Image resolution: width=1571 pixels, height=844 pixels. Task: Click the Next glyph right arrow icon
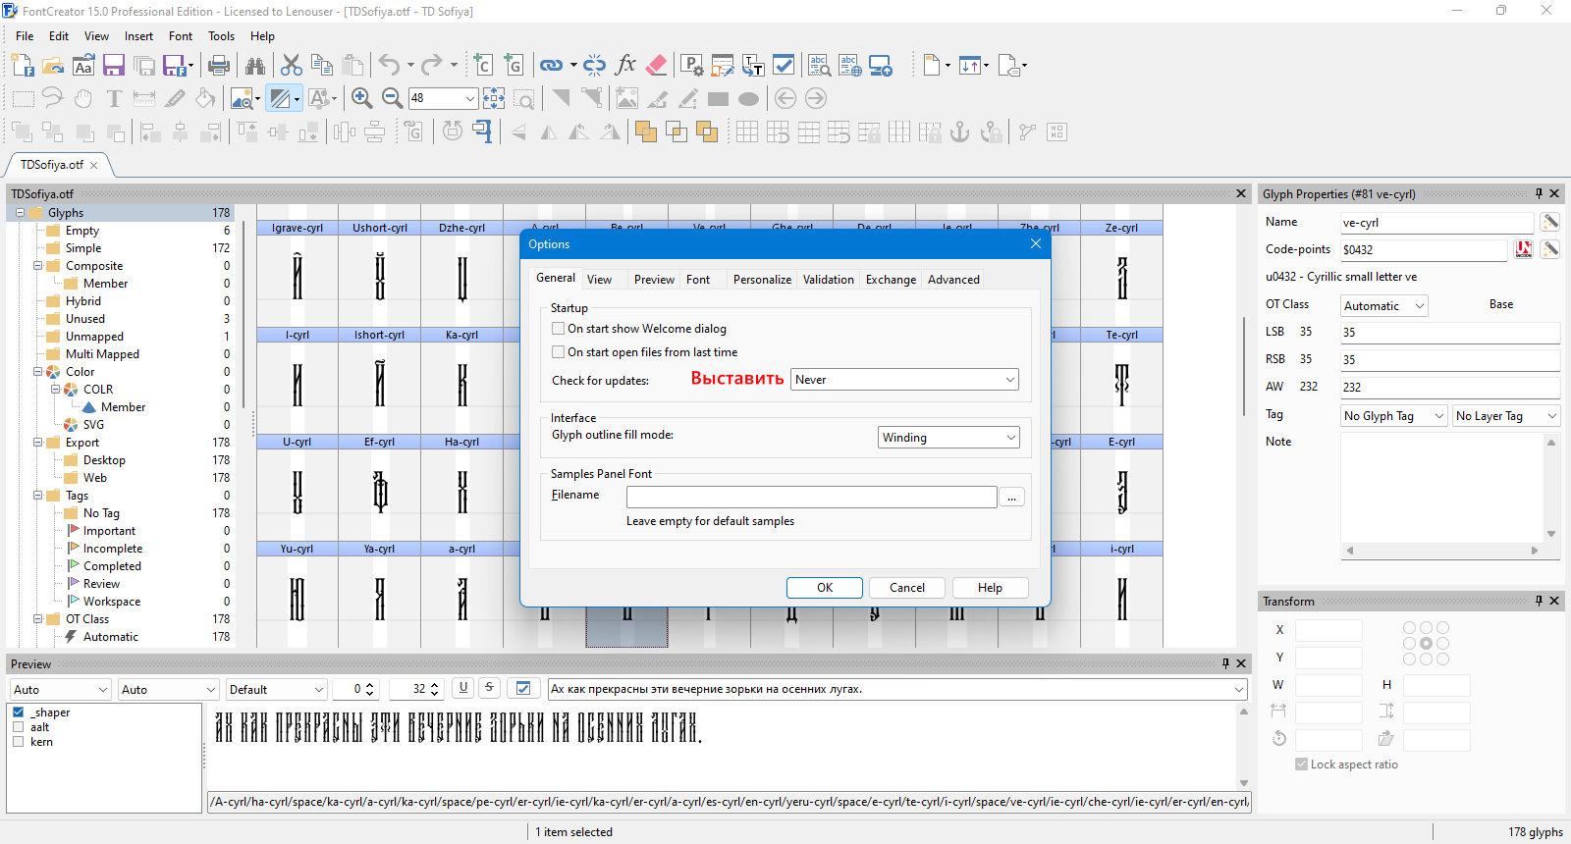pos(816,98)
